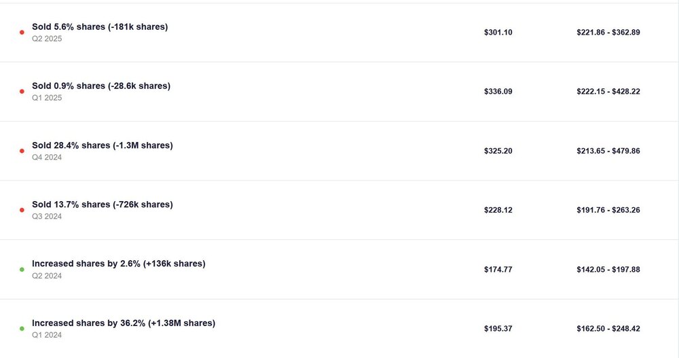
Task: Click the Q4 2024 quarter label
Action: [47, 157]
